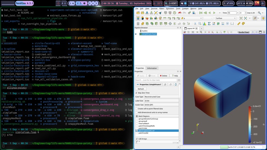
Task: Click the Save Data upload-arrow icon
Action: coord(147,13)
